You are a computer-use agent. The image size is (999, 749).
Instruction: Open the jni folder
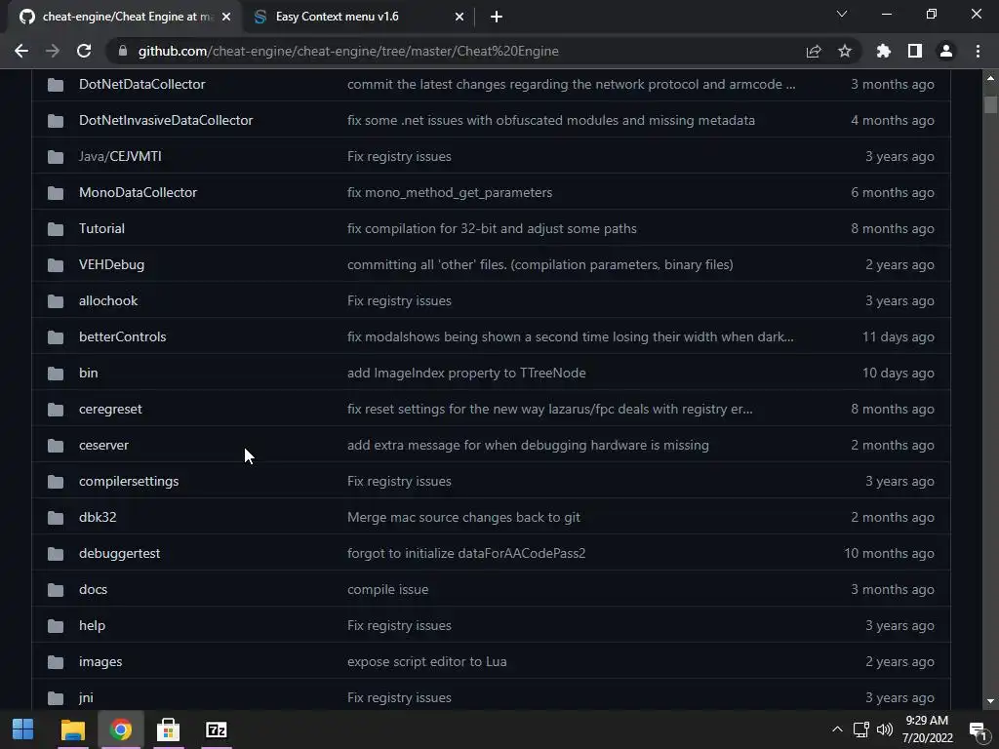click(x=86, y=697)
